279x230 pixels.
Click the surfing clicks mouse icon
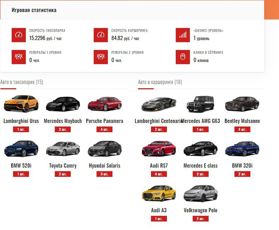click(183, 57)
